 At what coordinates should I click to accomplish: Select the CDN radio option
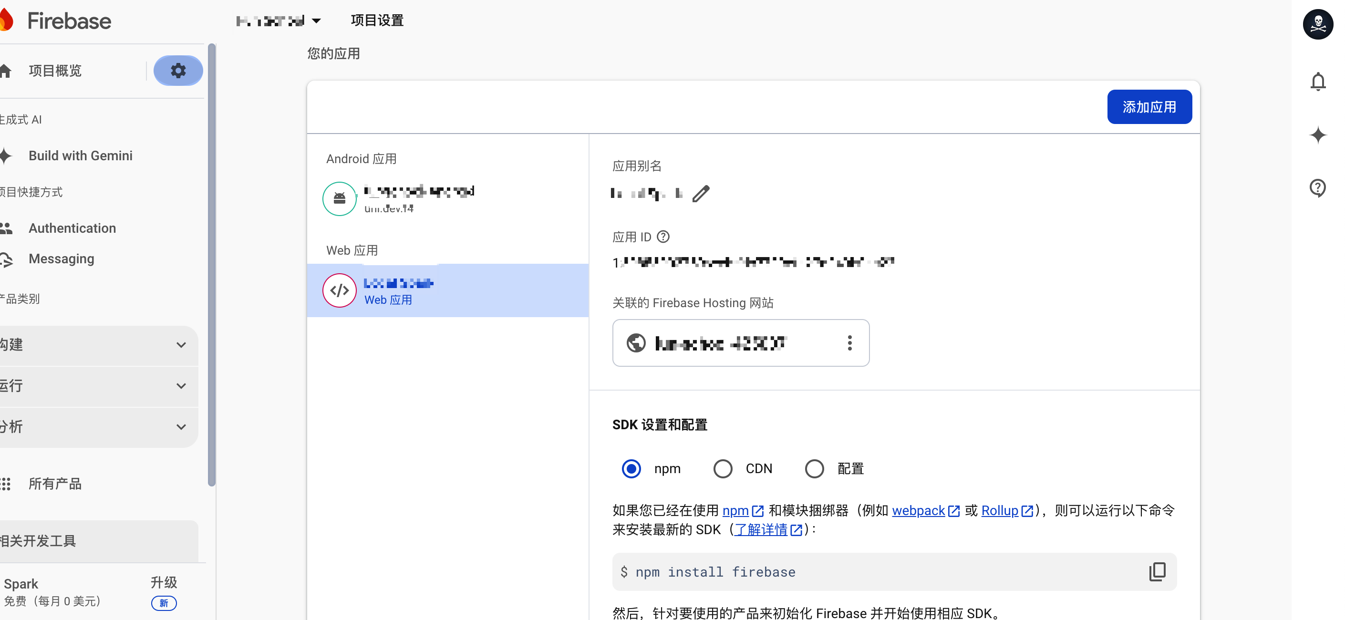tap(723, 469)
